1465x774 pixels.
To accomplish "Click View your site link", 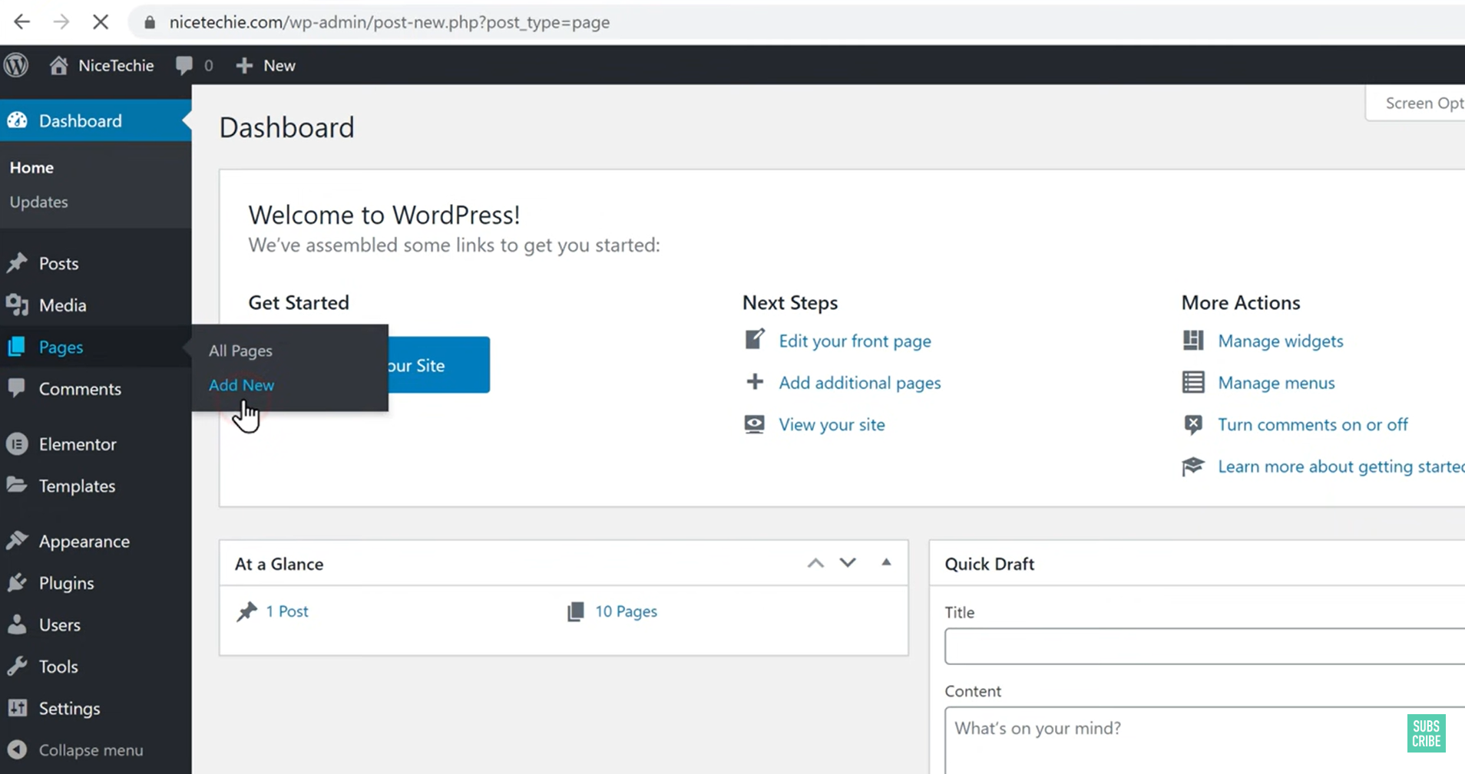I will [832, 424].
